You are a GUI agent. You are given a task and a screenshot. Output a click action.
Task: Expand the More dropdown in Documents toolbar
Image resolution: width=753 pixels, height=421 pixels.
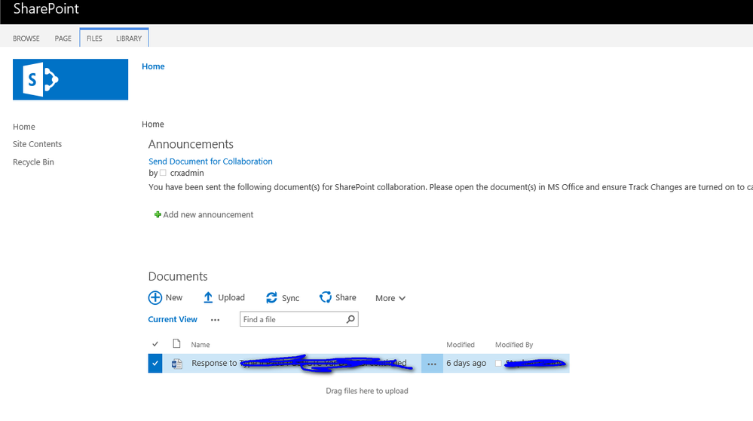point(390,298)
